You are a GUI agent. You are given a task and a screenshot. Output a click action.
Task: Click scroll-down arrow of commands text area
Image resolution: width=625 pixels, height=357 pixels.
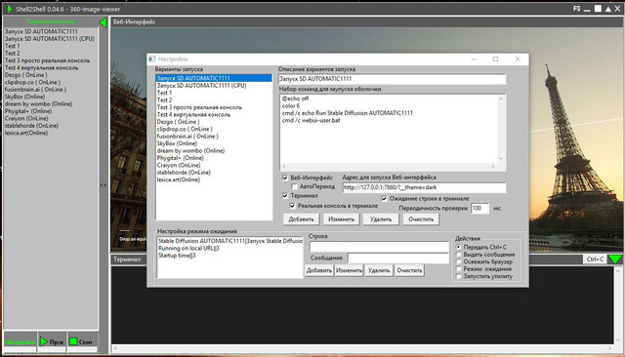click(501, 159)
